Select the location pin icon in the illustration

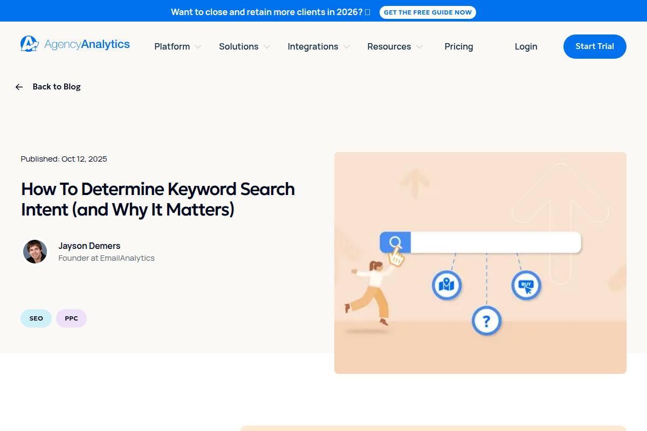pos(446,285)
